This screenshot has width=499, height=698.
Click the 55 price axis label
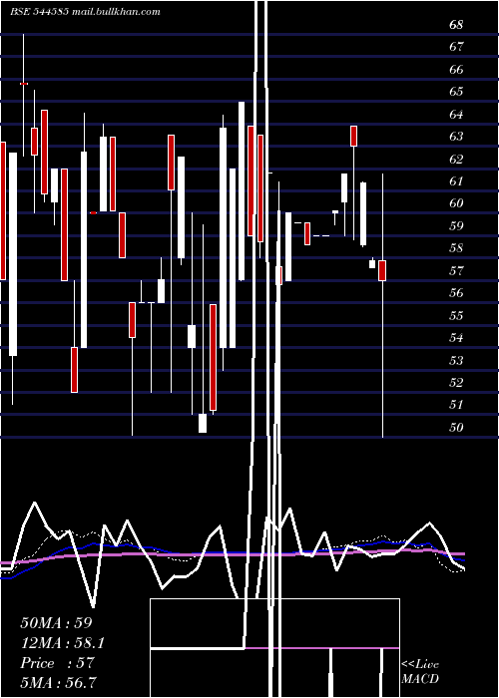[x=456, y=316]
